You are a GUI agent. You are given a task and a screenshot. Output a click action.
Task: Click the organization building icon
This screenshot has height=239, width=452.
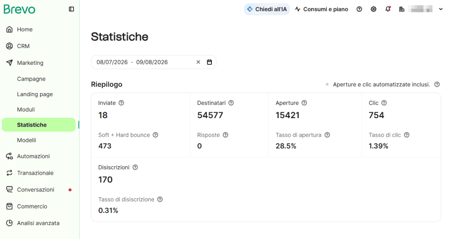point(402,9)
